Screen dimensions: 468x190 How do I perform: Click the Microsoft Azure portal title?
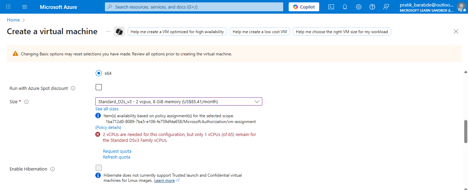coord(58,7)
